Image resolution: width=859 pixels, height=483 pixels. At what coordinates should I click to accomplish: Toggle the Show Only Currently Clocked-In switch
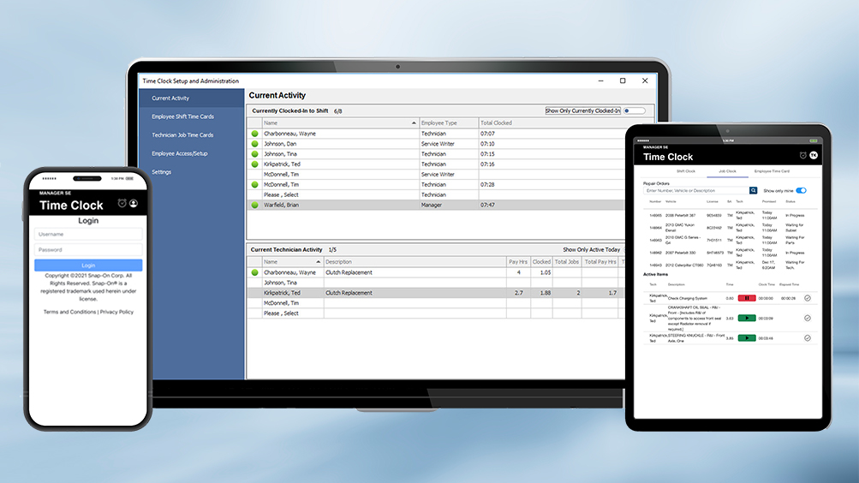coord(635,110)
